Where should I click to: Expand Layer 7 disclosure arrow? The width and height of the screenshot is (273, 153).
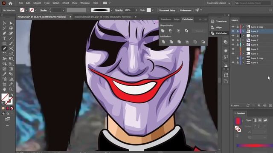(243, 40)
